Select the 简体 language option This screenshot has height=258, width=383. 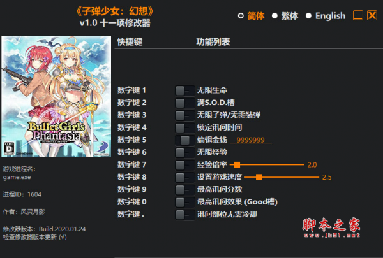point(251,16)
